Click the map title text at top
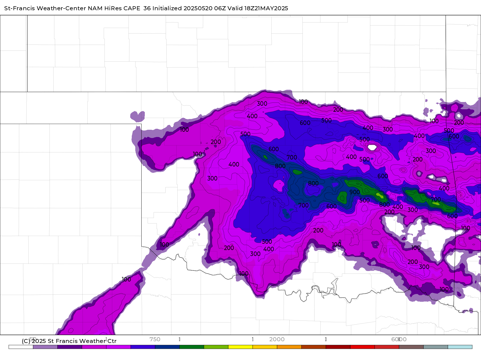The image size is (481, 350). 146,8
